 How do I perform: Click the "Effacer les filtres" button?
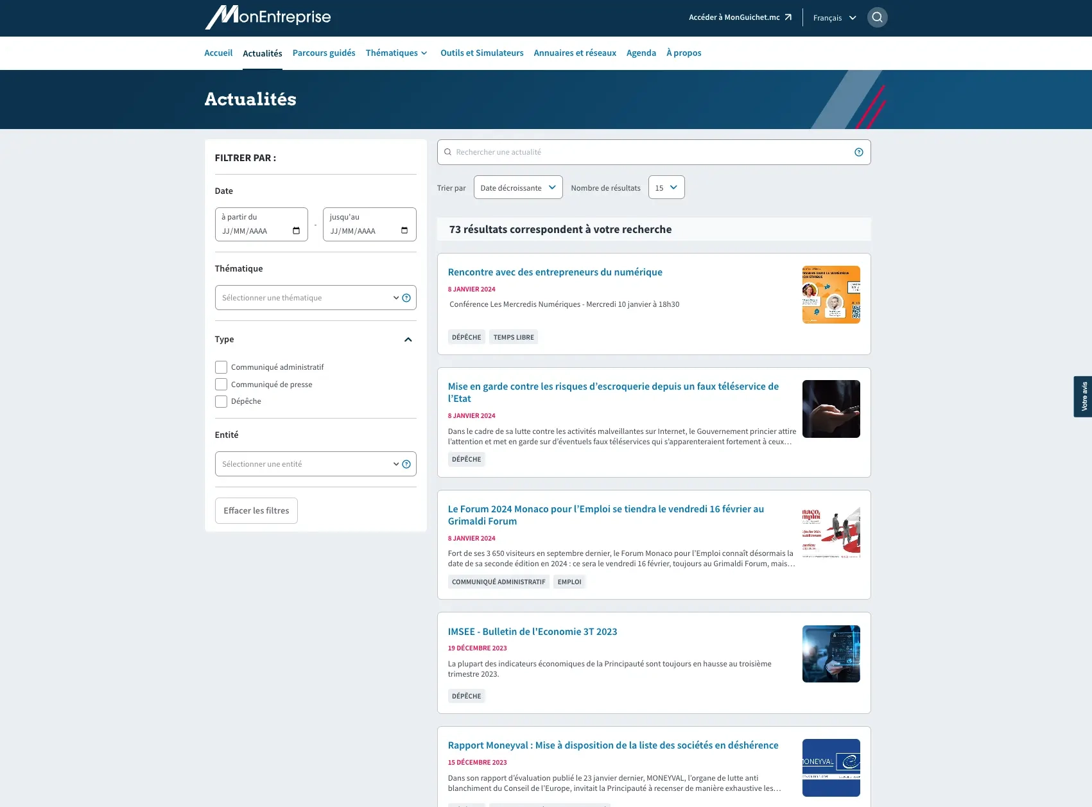tap(256, 511)
